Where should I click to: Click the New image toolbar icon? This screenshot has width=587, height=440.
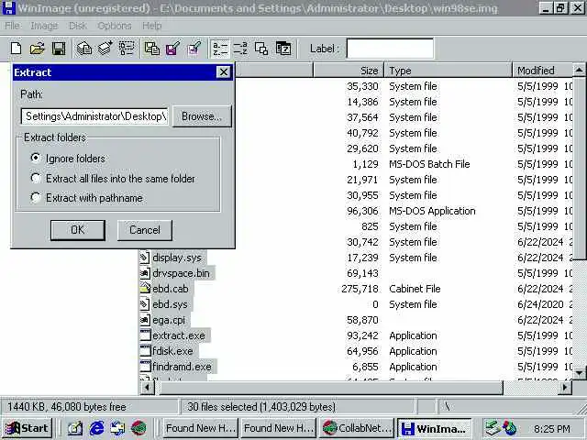tap(17, 49)
